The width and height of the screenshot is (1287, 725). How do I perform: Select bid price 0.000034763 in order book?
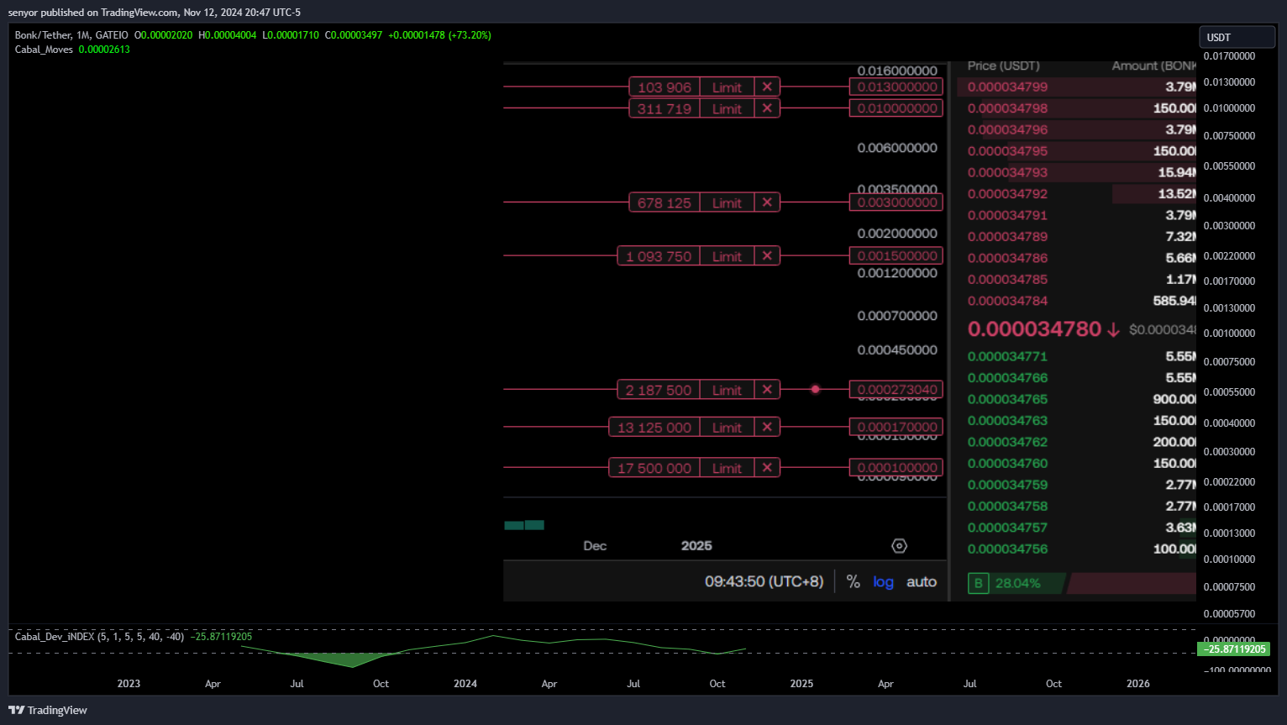click(x=1007, y=421)
